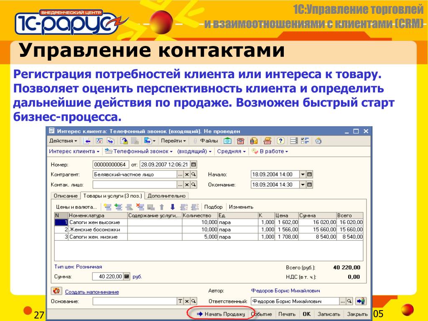Viewport: 428px width, 321px height.
Task: Open calendar next to document date
Action: pyautogui.click(x=194, y=165)
